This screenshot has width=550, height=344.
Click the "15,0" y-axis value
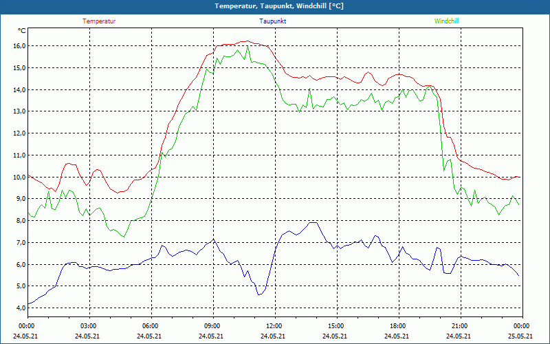click(x=20, y=67)
